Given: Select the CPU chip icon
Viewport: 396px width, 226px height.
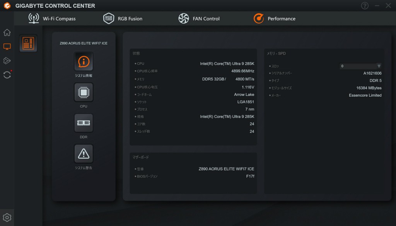Looking at the screenshot, I should (x=84, y=92).
